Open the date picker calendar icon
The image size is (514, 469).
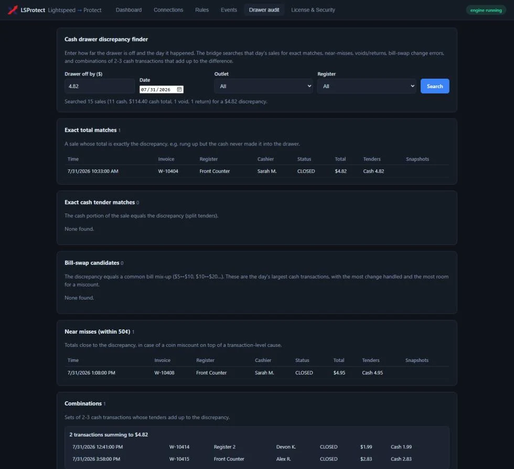179,90
